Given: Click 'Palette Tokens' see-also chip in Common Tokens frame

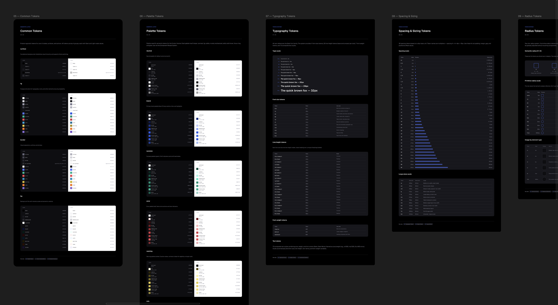Looking at the screenshot, I should tap(29, 259).
